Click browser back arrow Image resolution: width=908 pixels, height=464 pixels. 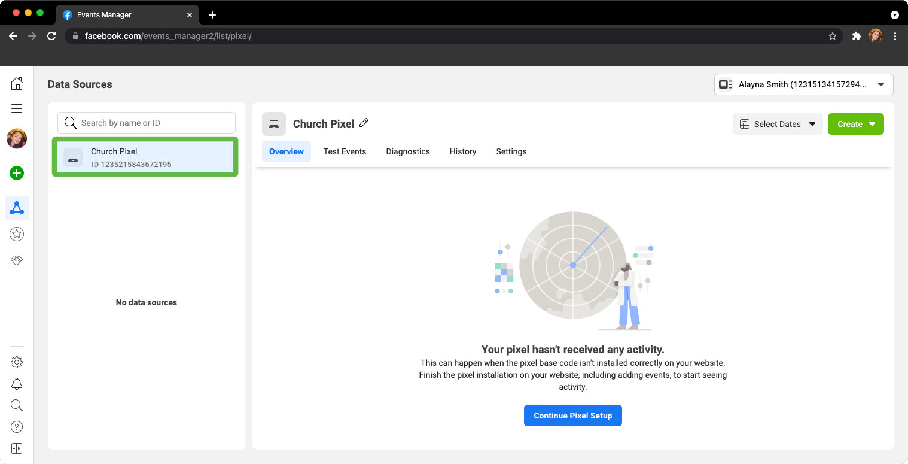(x=13, y=36)
